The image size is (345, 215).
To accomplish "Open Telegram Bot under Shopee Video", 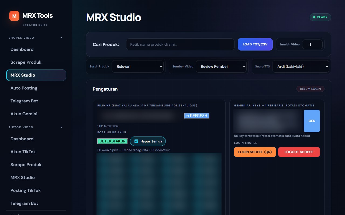I will click(36, 101).
